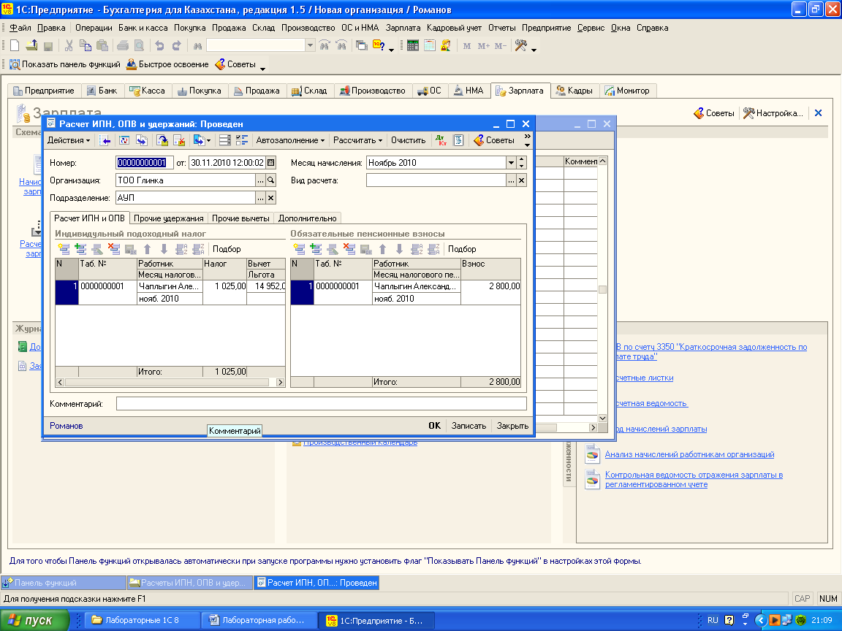Click into the Комментарий input field
The height and width of the screenshot is (631, 842).
coord(321,404)
